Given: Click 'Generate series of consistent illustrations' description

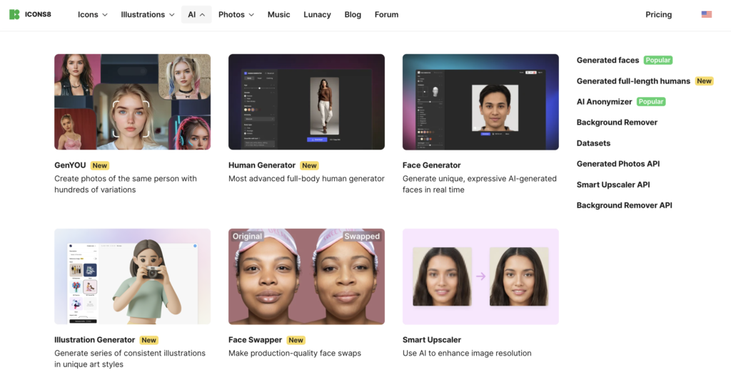Looking at the screenshot, I should click(x=130, y=359).
